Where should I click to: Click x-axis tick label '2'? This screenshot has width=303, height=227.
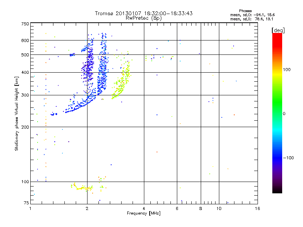[x=87, y=208]
